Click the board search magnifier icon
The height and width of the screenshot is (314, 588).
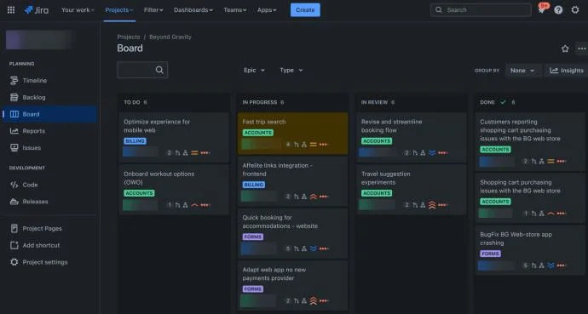click(x=159, y=70)
